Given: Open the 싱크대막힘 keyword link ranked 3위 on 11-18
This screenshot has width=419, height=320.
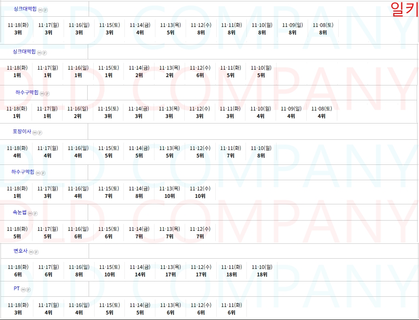Looking at the screenshot, I should [x=25, y=9].
